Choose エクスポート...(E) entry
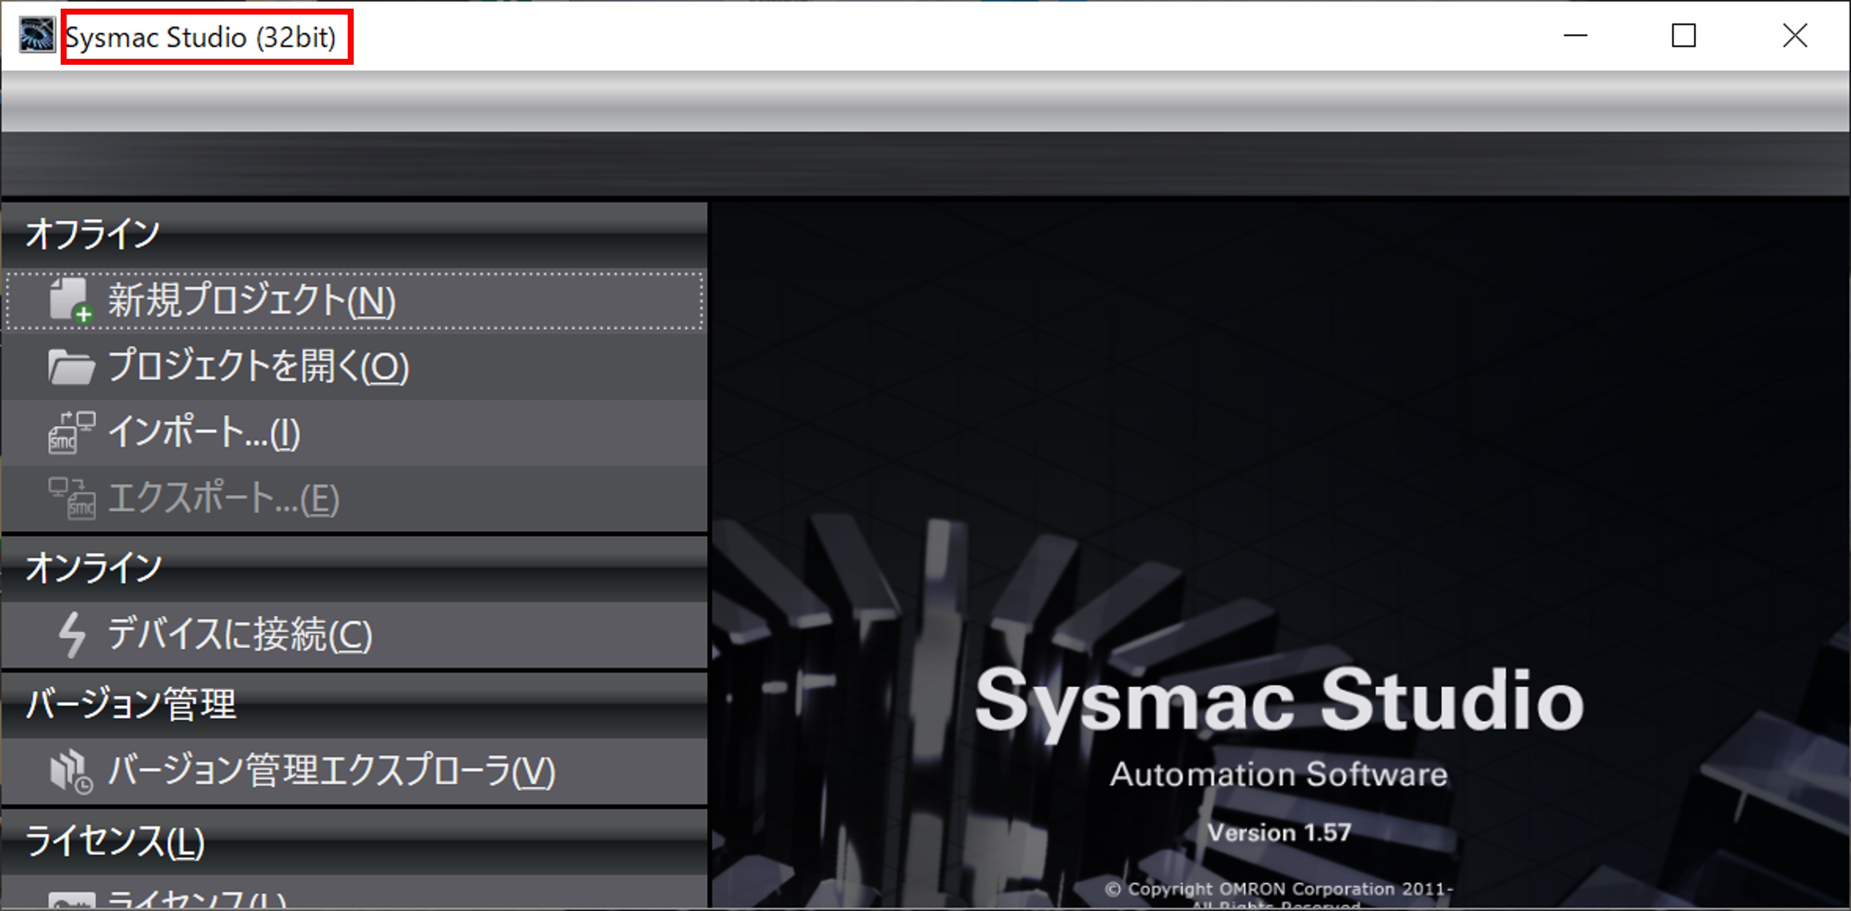 (354, 499)
